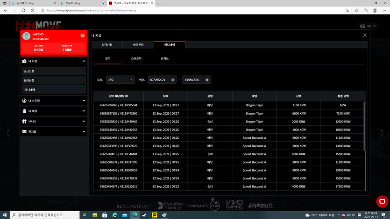Select the 모두 filter tab
Image resolution: width=390 pixels, height=219 pixels.
pyautogui.click(x=108, y=59)
